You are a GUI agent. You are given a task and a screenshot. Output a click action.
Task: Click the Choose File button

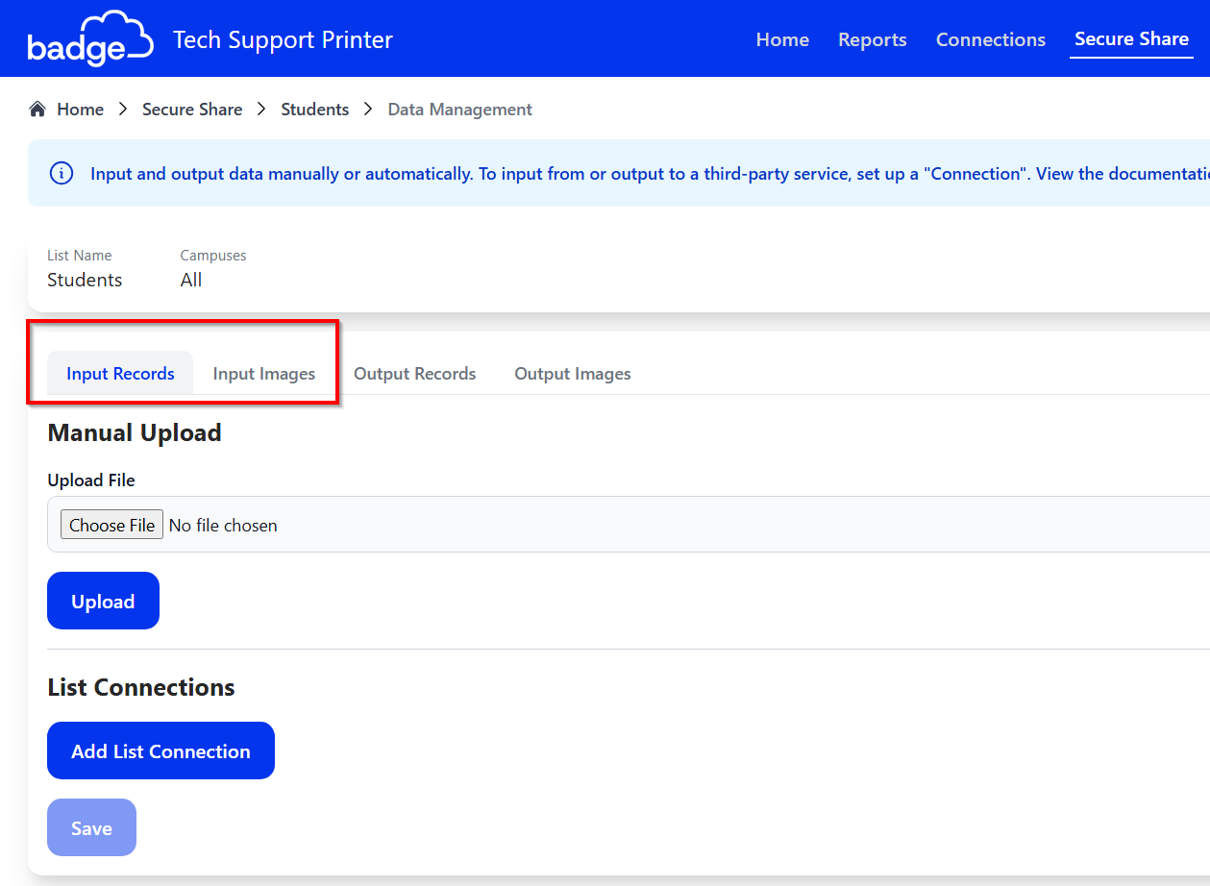(111, 525)
